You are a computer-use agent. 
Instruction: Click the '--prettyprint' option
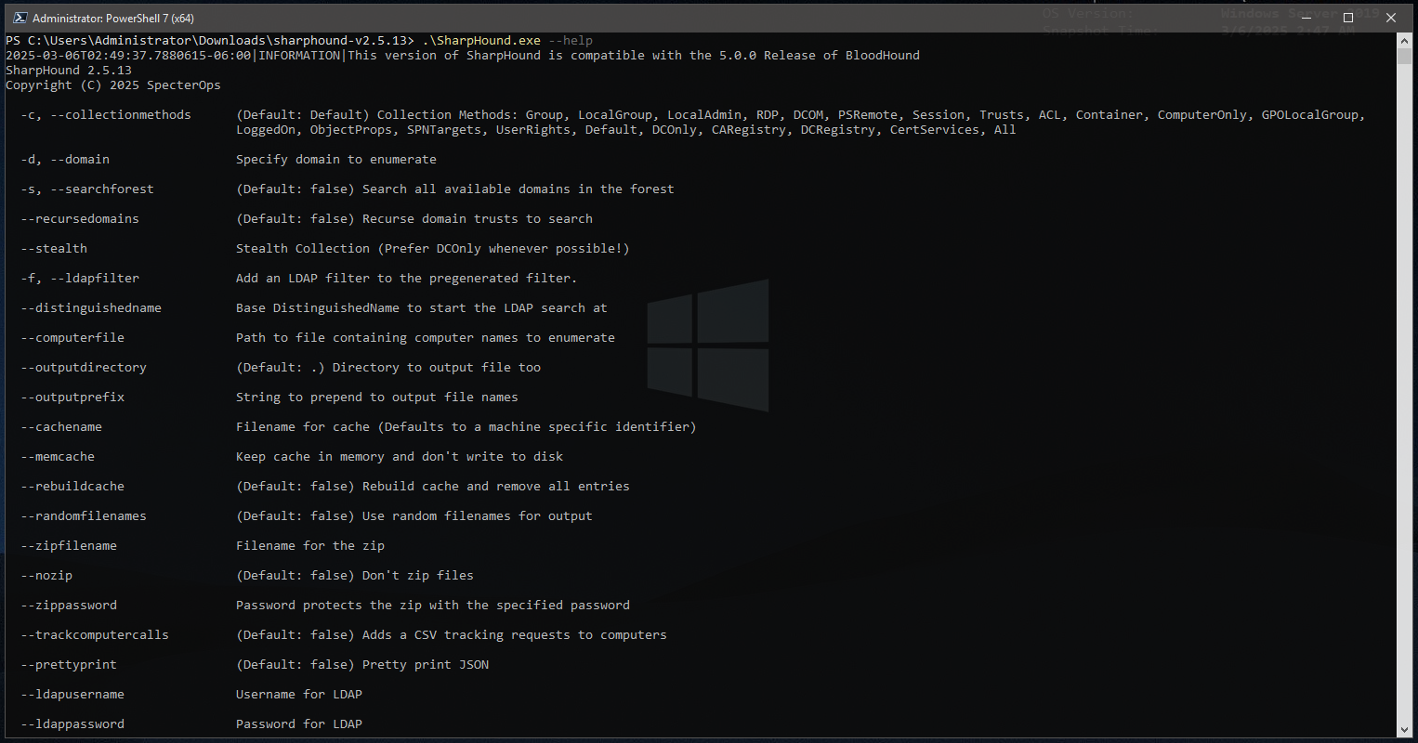coord(69,665)
